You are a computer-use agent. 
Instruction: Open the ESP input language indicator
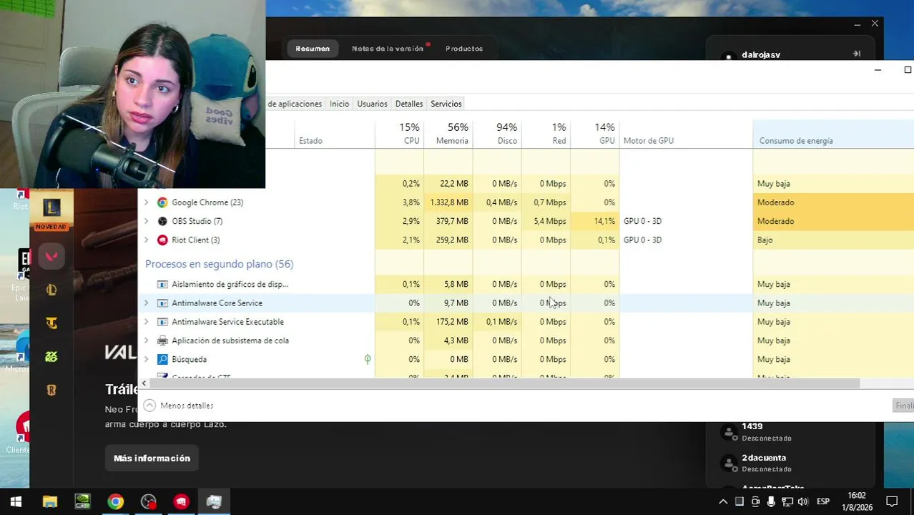pyautogui.click(x=823, y=501)
